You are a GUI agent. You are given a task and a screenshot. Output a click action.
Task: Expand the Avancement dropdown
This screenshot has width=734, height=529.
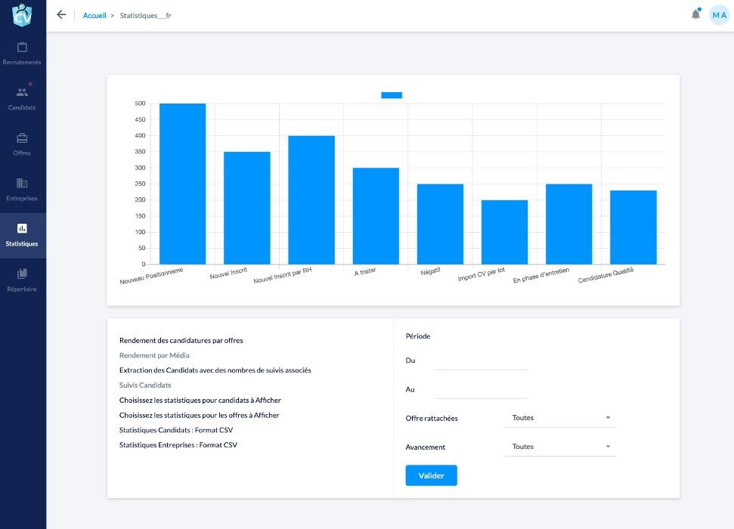coord(559,447)
